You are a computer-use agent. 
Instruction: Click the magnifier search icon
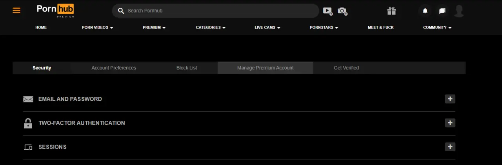[x=121, y=11]
